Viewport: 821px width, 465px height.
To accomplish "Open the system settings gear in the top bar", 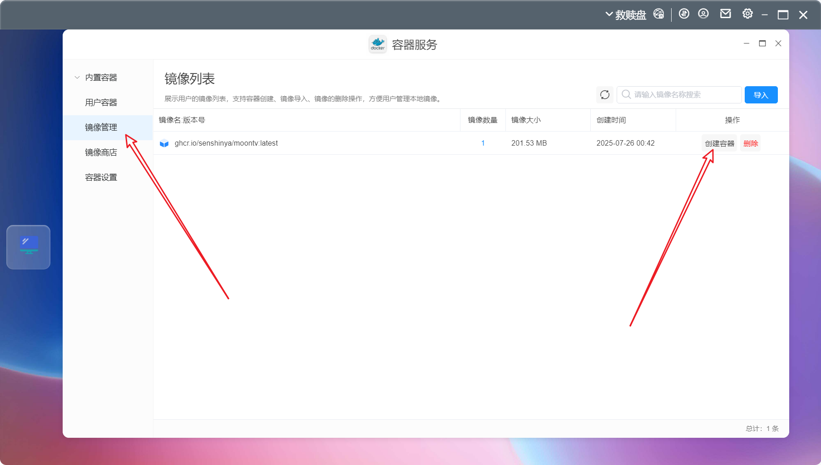I will (x=747, y=14).
